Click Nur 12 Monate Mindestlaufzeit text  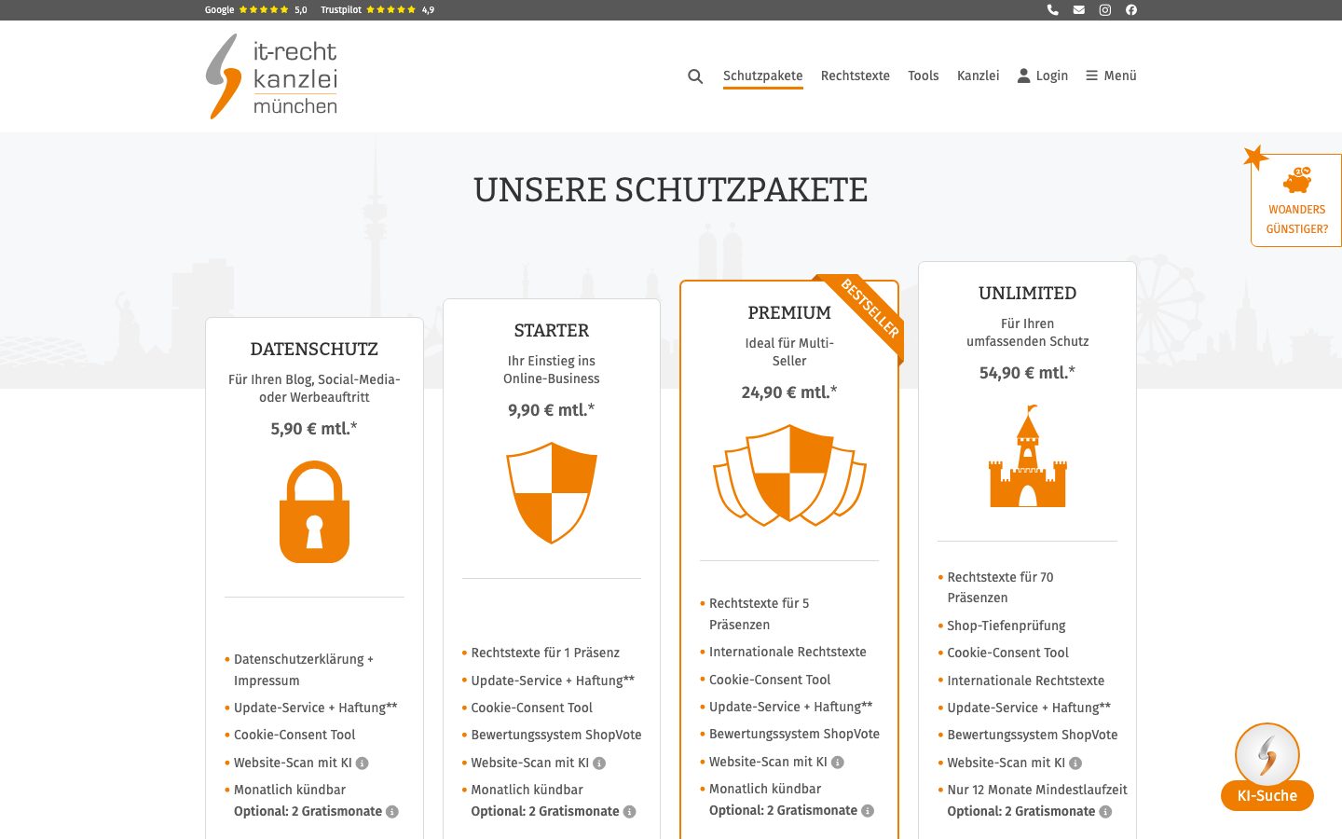click(1037, 790)
